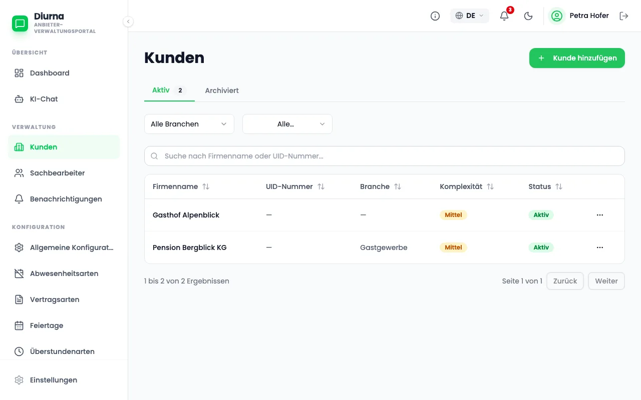Click Aktiv status of Pension Bergblick KG

[541, 247]
